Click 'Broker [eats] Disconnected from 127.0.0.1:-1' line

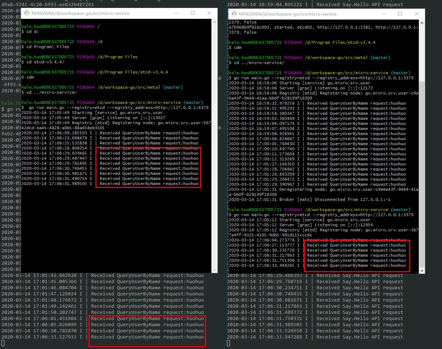point(309,199)
